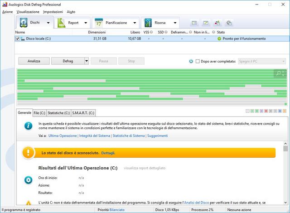Click the orange exclamation warning icon
The height and width of the screenshot is (213, 290).
28,153
